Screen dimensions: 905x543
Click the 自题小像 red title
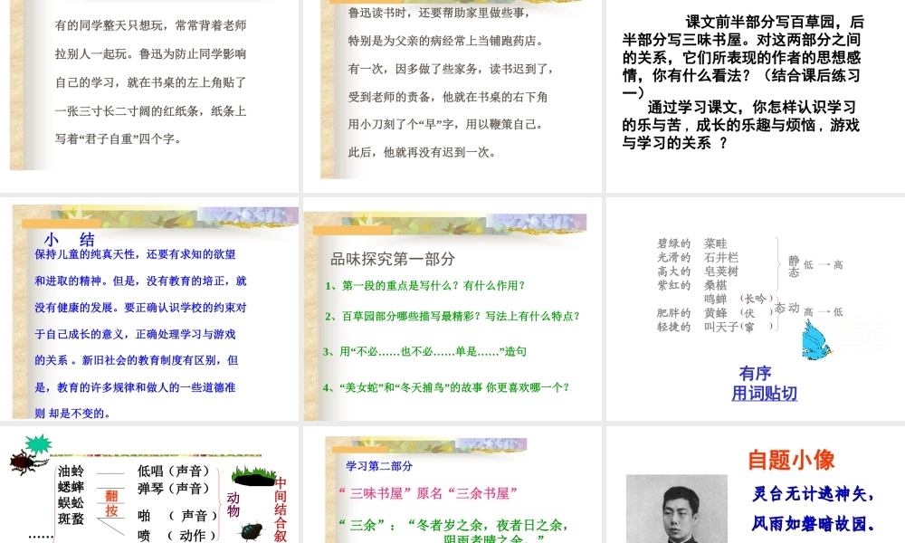pos(791,460)
